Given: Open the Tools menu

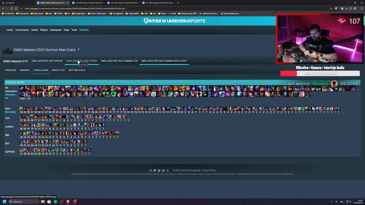Looking at the screenshot, I should click(x=74, y=30).
